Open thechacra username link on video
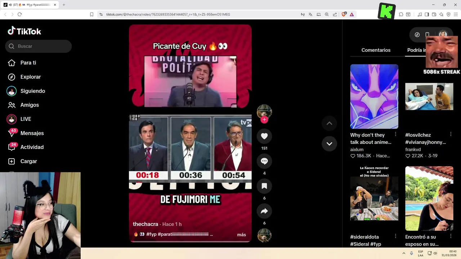 [x=146, y=224]
